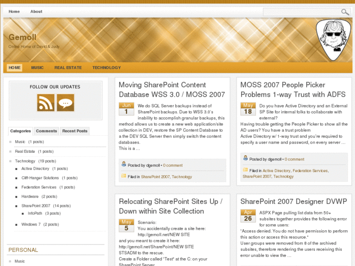Open Federation Services tag on May 18 post
This screenshot has width=355, height=266.
coord(310,171)
